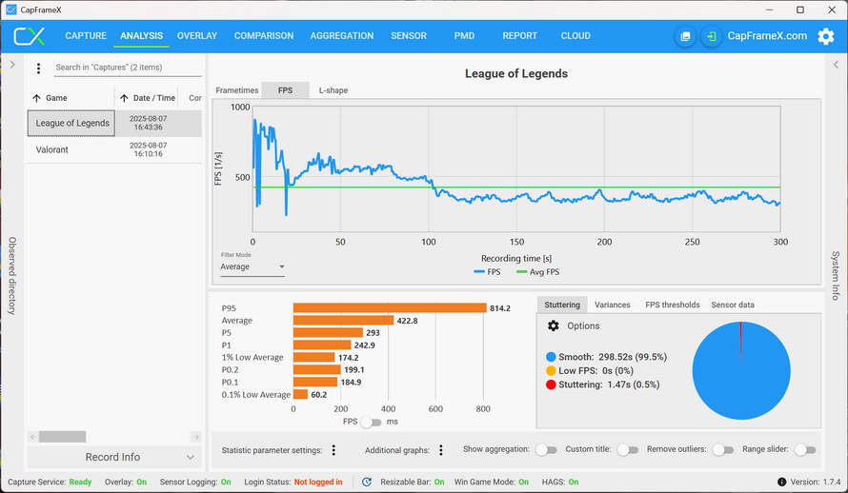The height and width of the screenshot is (493, 848).
Task: Turn on Remove outliers switch
Action: 723,450
